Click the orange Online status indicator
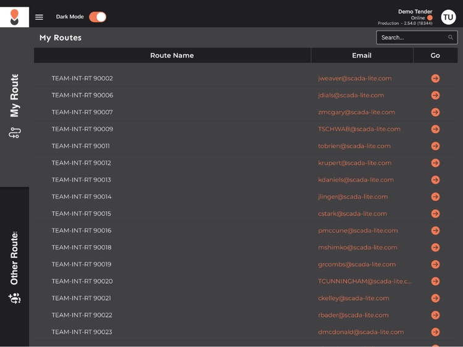Viewport: 463px width, 347px height. pos(430,18)
